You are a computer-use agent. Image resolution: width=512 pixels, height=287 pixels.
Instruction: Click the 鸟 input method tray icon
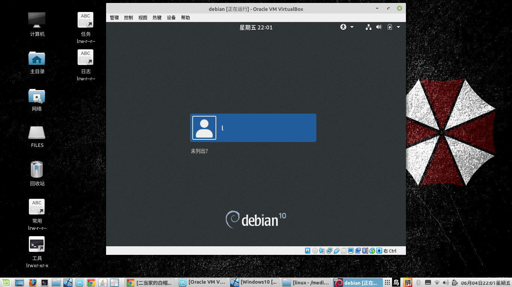(397, 283)
